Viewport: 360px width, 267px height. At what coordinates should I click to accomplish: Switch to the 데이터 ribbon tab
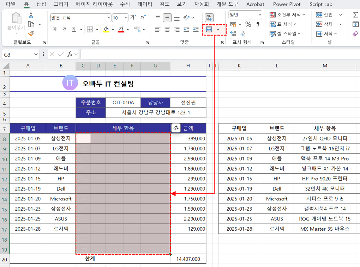click(x=145, y=4)
